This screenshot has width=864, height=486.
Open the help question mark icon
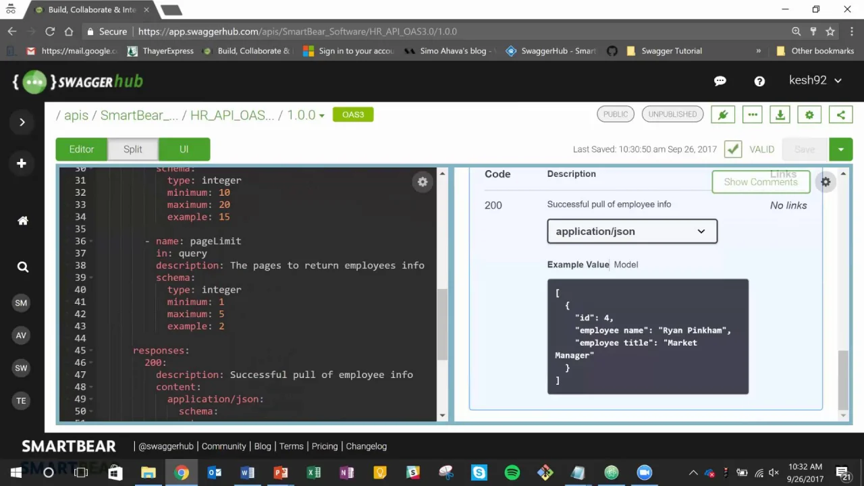(x=759, y=81)
